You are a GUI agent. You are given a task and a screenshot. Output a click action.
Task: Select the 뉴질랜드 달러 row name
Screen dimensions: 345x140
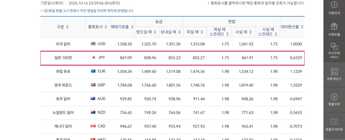point(63,113)
